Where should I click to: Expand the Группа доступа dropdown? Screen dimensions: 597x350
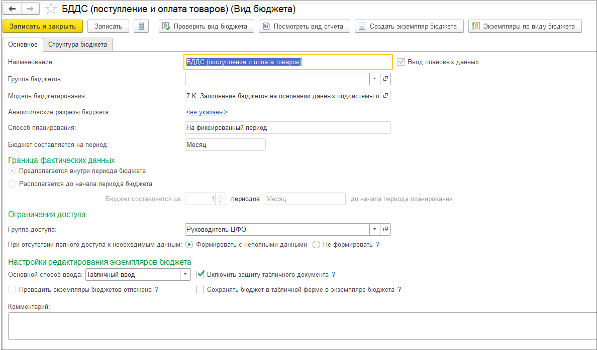(375, 229)
